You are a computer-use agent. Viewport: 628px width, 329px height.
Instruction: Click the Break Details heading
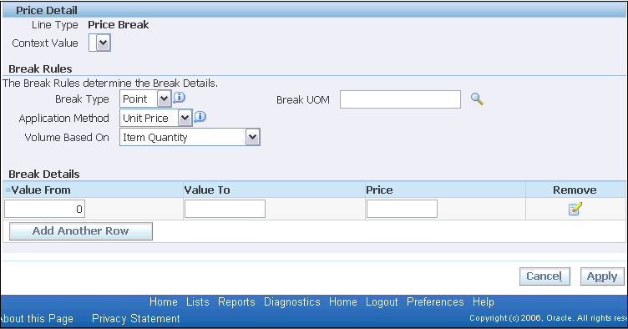(44, 175)
